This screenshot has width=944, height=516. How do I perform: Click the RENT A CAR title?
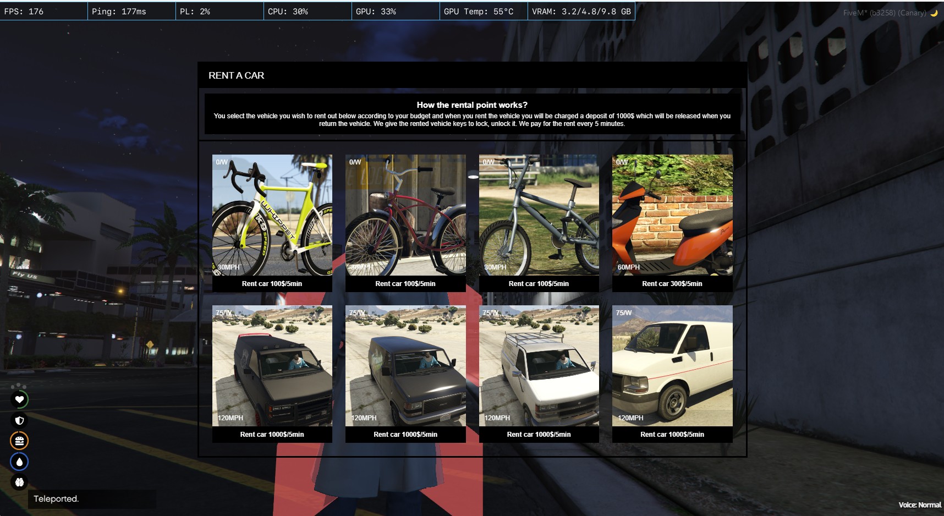[237, 75]
